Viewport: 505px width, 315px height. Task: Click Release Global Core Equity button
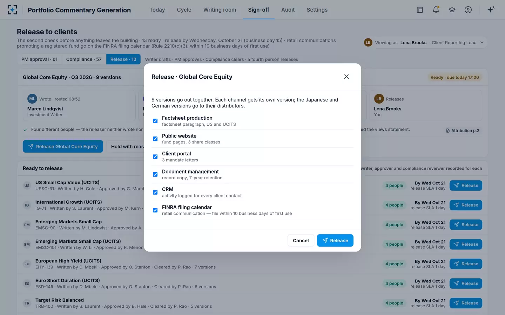pos(63,146)
